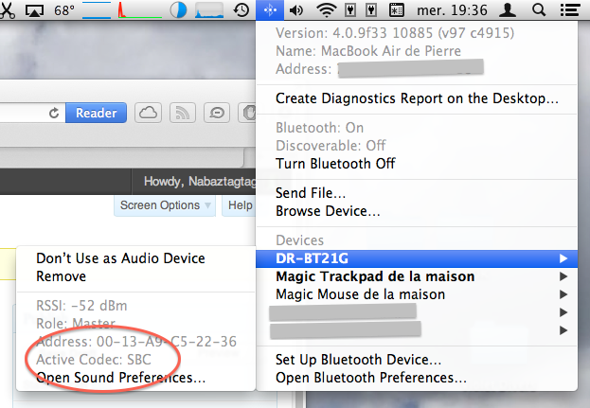Click the page reload arrow in address bar
Image resolution: width=590 pixels, height=408 pixels.
(55, 113)
